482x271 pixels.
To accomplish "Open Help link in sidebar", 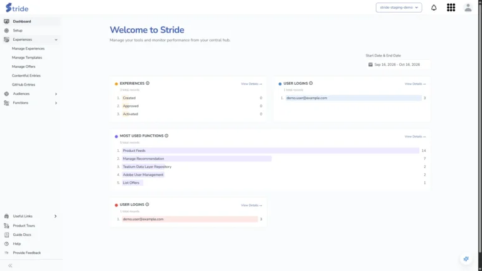I will pyautogui.click(x=17, y=244).
